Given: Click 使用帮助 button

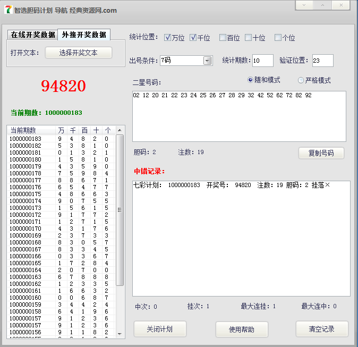Looking at the screenshot, I should (242, 329).
